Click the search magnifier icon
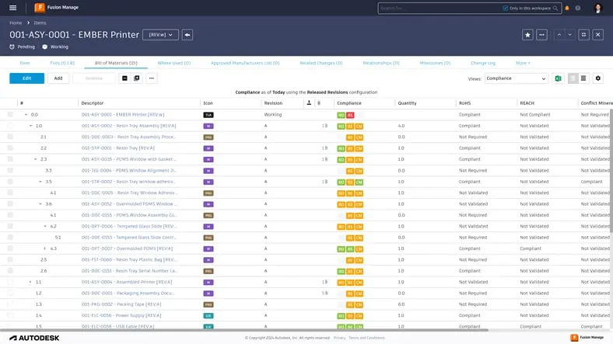This screenshot has width=613, height=344. tap(555, 9)
